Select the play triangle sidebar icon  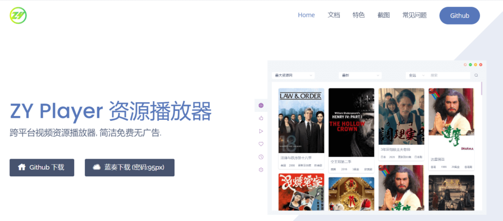tap(261, 131)
